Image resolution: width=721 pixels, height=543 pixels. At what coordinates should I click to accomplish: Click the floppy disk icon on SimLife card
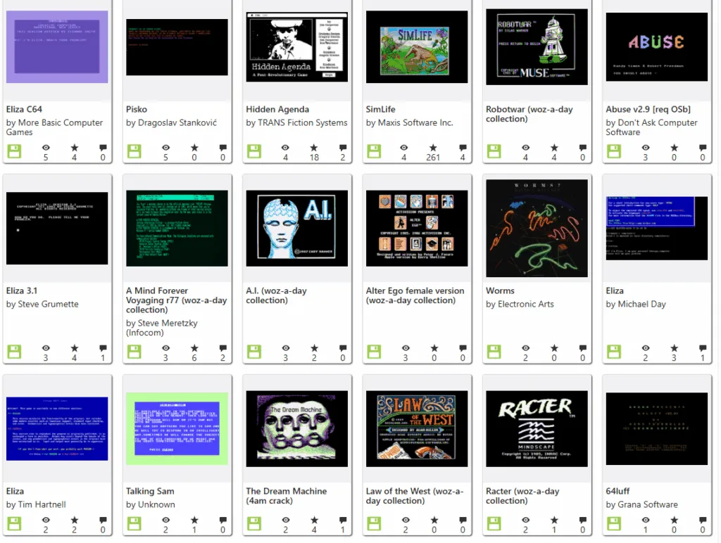(x=375, y=151)
